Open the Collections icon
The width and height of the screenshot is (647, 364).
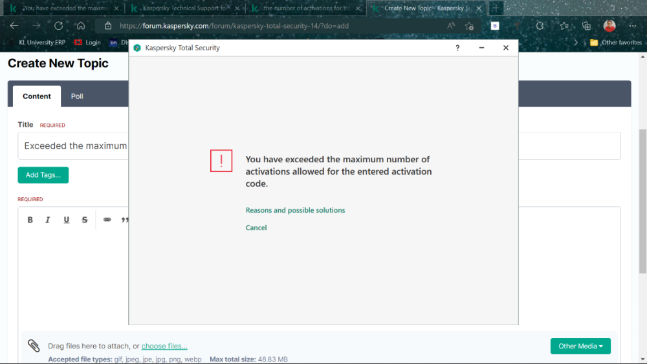point(586,26)
